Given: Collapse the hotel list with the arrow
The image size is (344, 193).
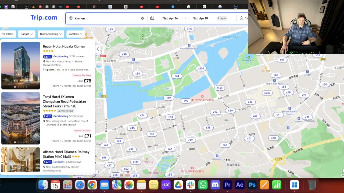Looking at the screenshot, I should pyautogui.click(x=98, y=49).
